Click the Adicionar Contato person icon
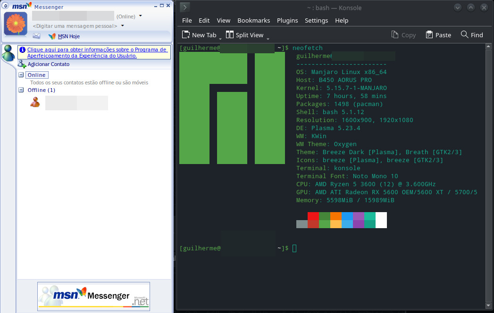The image size is (494, 313). (x=21, y=64)
